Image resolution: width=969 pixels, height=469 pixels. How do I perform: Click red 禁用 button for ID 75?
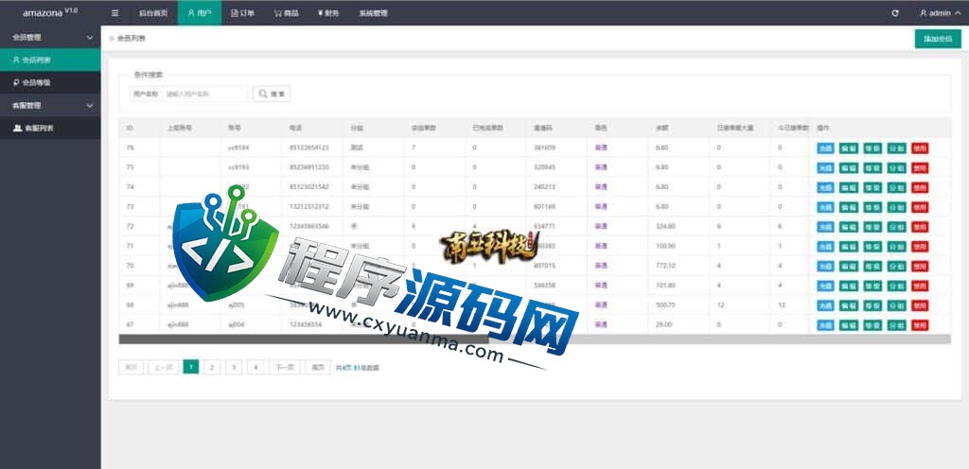(x=920, y=168)
